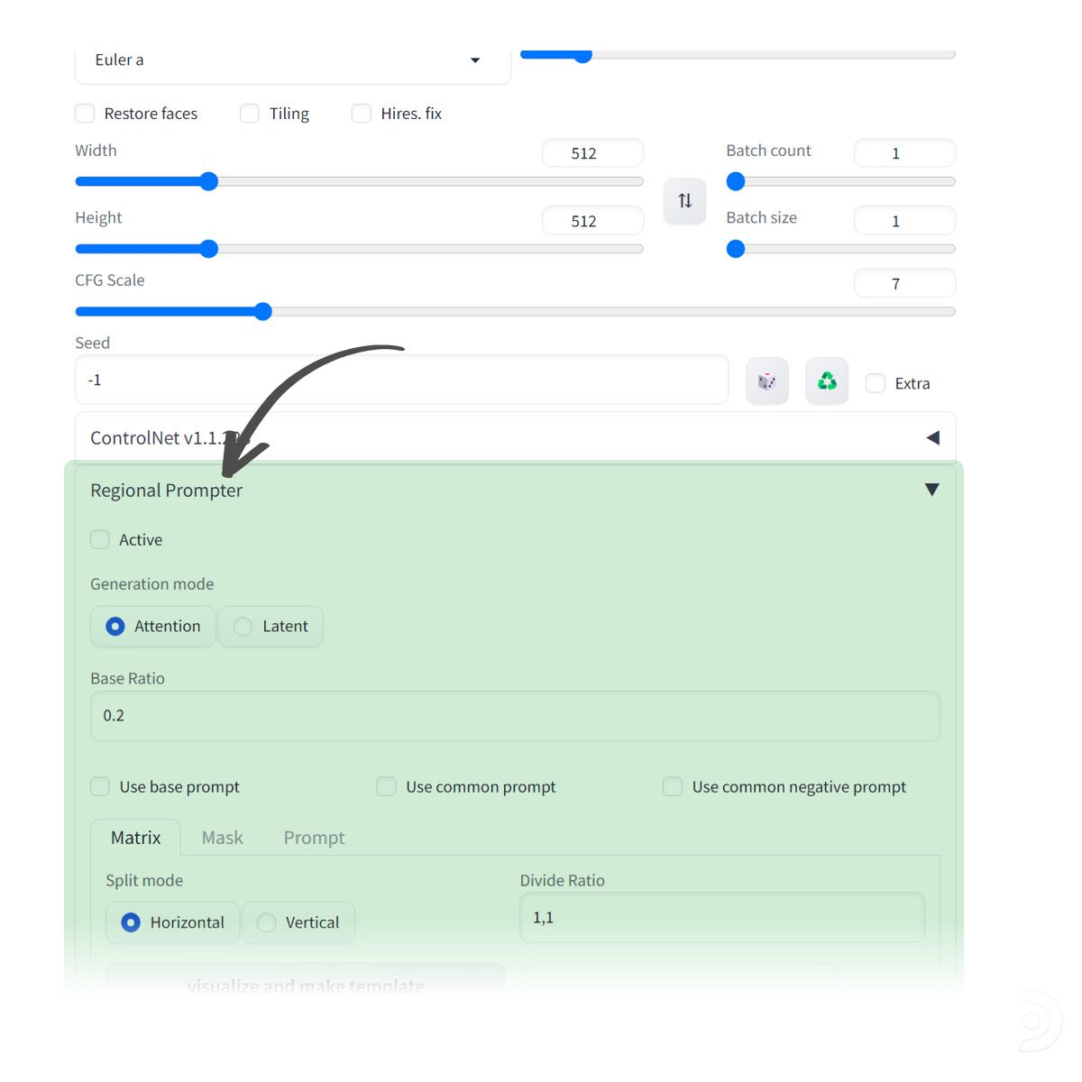This screenshot has width=1082, height=1082.
Task: Collapse the Regional Prompter panel arrow
Action: click(x=932, y=490)
